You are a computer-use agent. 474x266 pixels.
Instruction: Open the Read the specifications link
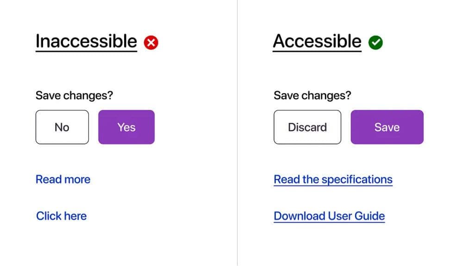point(333,179)
